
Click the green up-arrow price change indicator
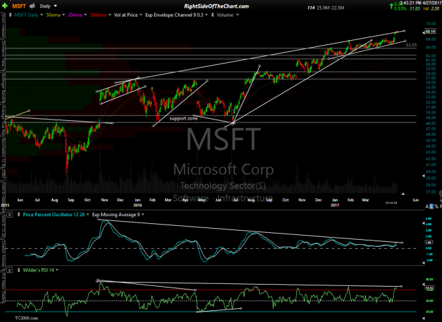[392, 6]
